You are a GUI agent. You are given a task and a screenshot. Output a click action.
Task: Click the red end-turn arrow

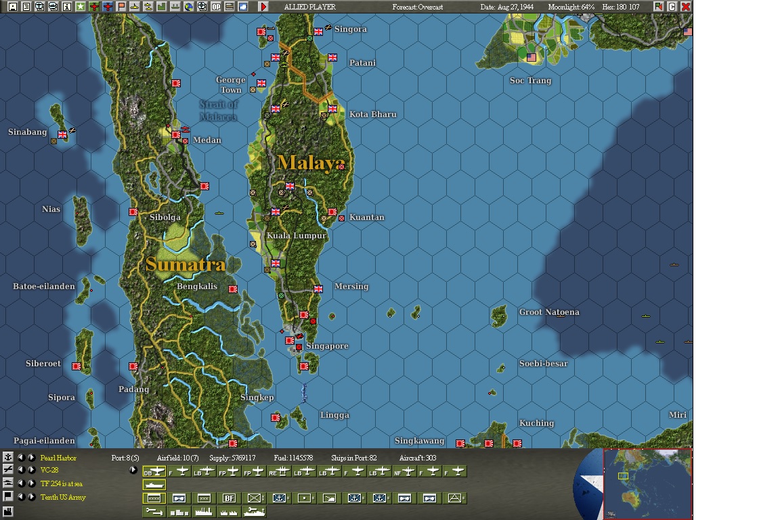[x=263, y=7]
